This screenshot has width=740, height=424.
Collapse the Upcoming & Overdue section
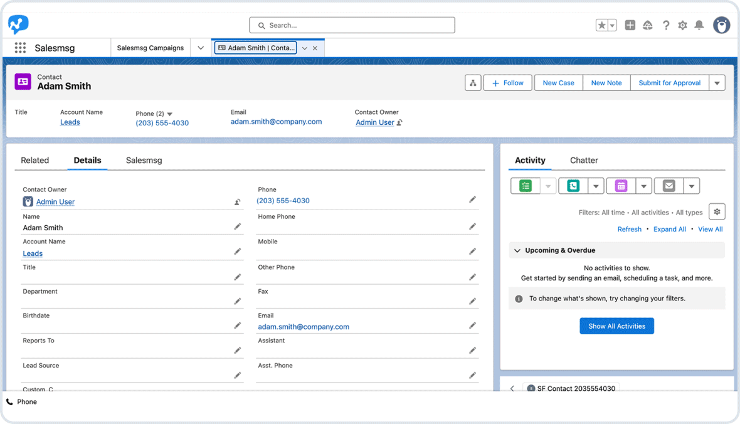click(517, 250)
